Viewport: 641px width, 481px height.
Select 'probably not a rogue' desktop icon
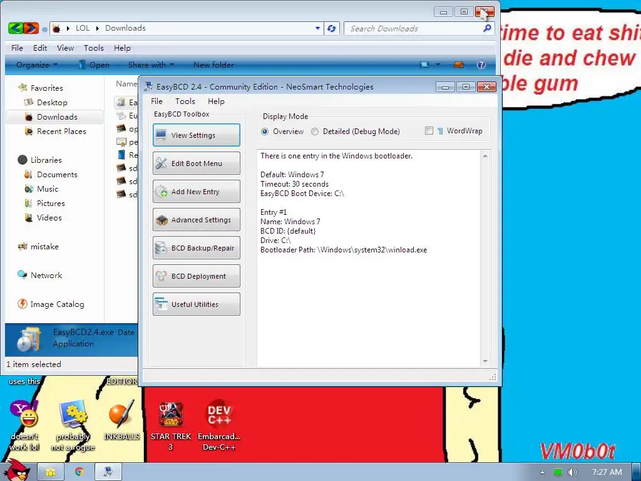73,426
